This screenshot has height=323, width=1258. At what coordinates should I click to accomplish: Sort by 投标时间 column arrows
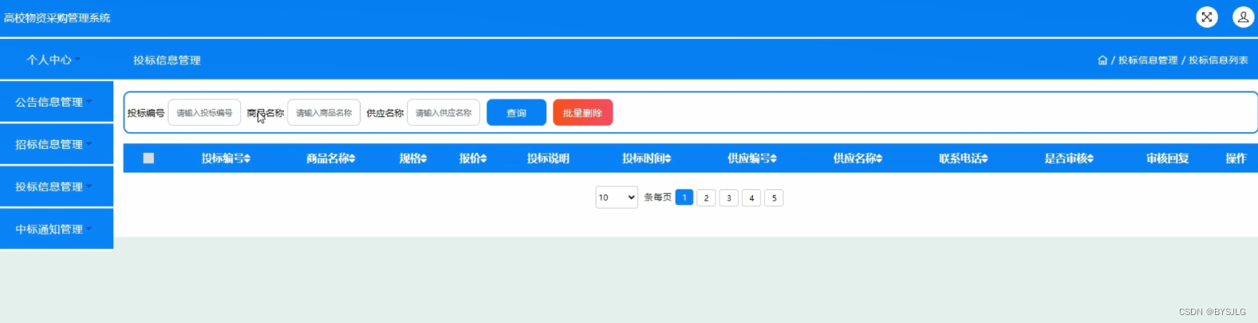click(x=668, y=159)
